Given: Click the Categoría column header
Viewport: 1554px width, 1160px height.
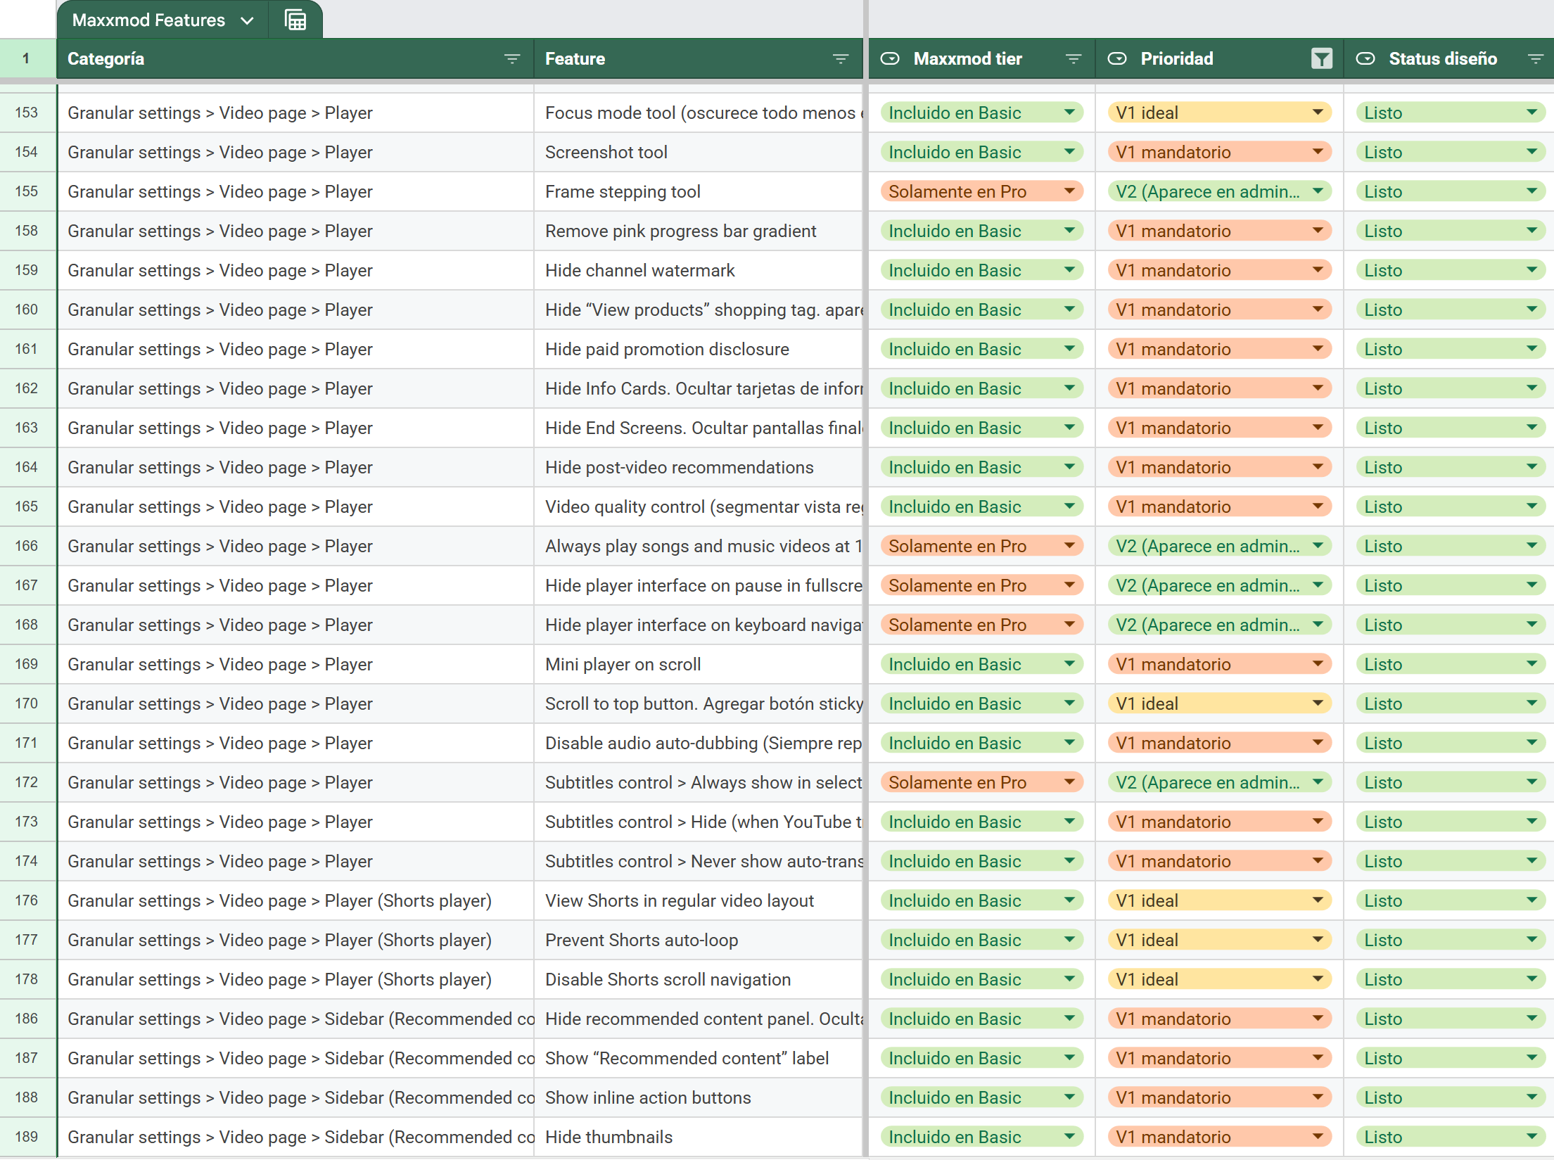Looking at the screenshot, I should tap(106, 58).
